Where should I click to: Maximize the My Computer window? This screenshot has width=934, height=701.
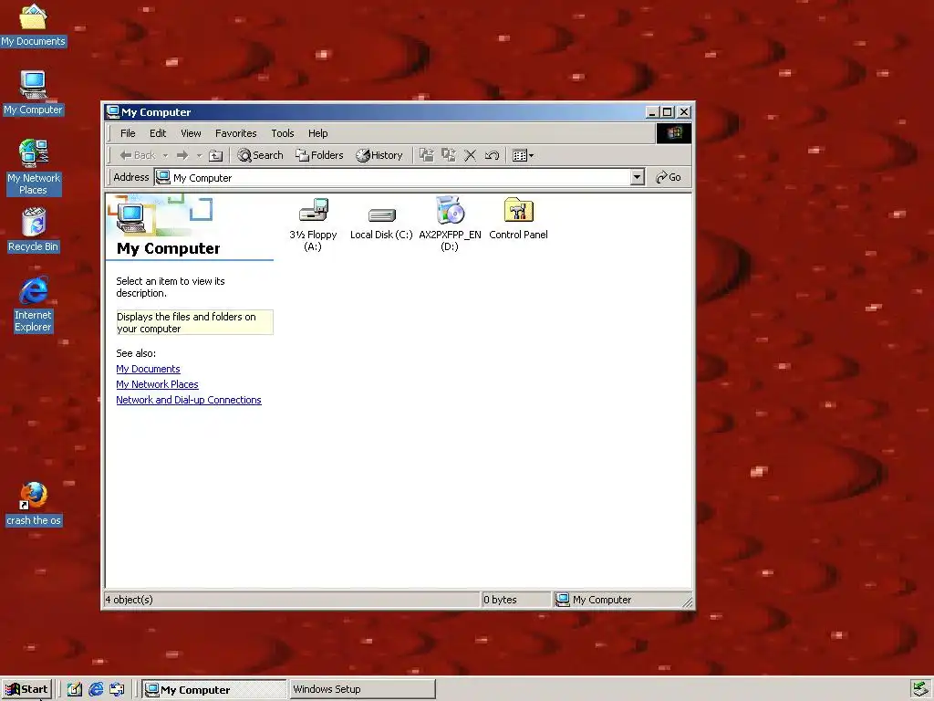[669, 112]
